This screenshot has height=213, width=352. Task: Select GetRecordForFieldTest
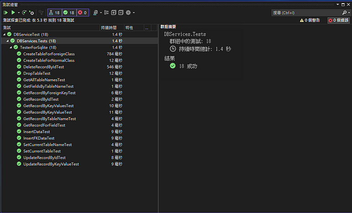(x=44, y=125)
